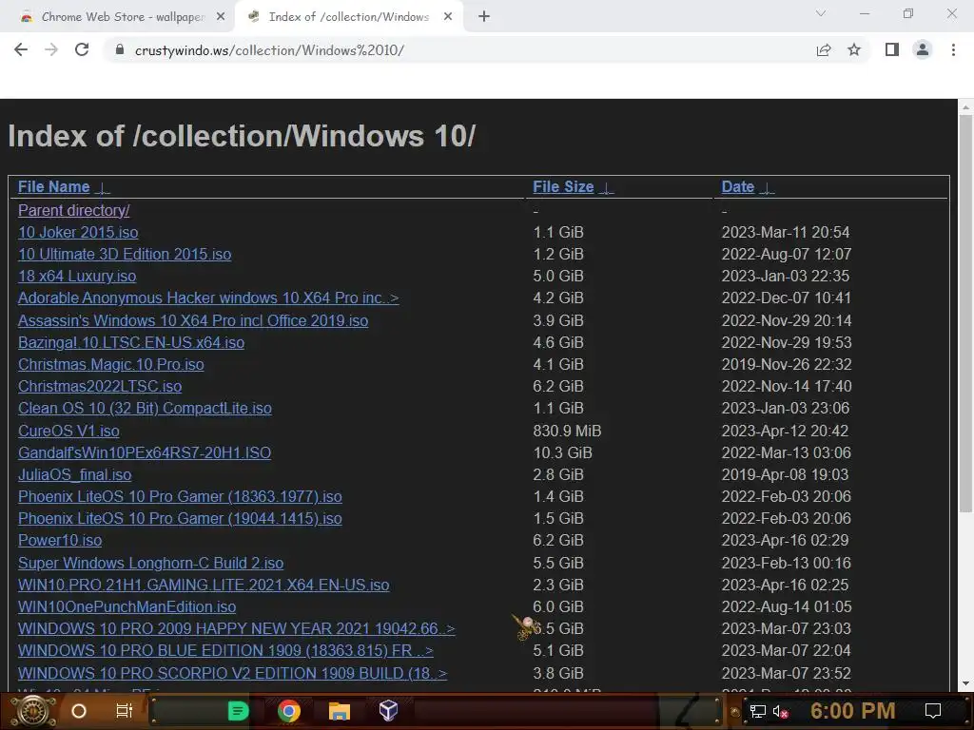Download 18 x64 Luxury.iso

(77, 277)
